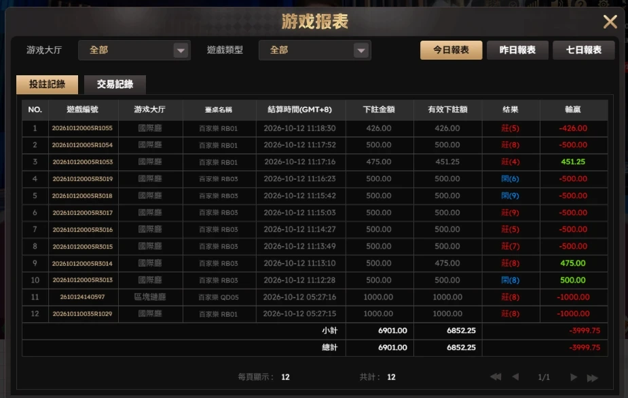
Task: Click the 451.25 valid bet value
Action: tap(447, 162)
